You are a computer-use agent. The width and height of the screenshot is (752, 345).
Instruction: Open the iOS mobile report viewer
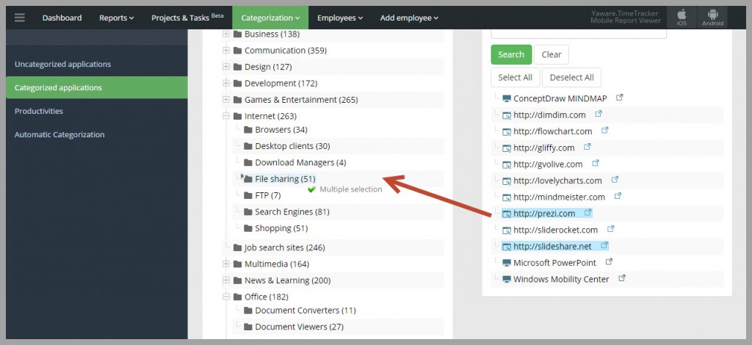click(681, 18)
